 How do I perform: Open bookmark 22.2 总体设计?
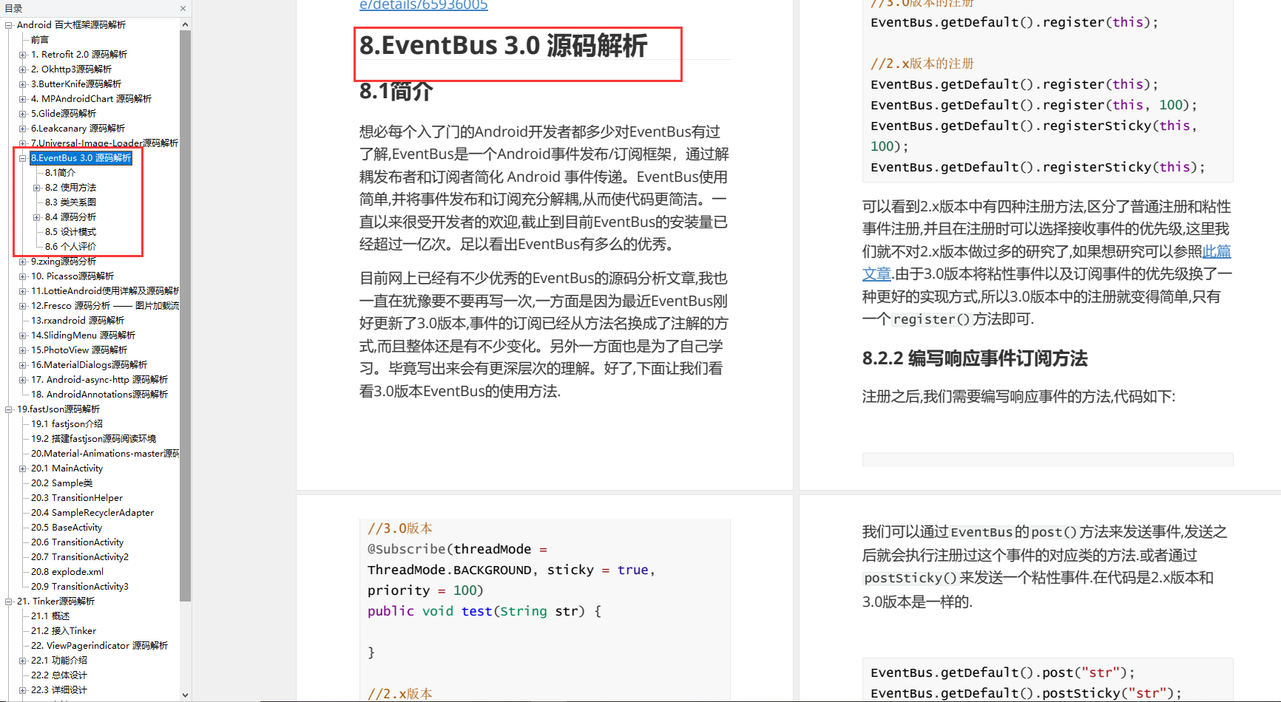coord(58,675)
